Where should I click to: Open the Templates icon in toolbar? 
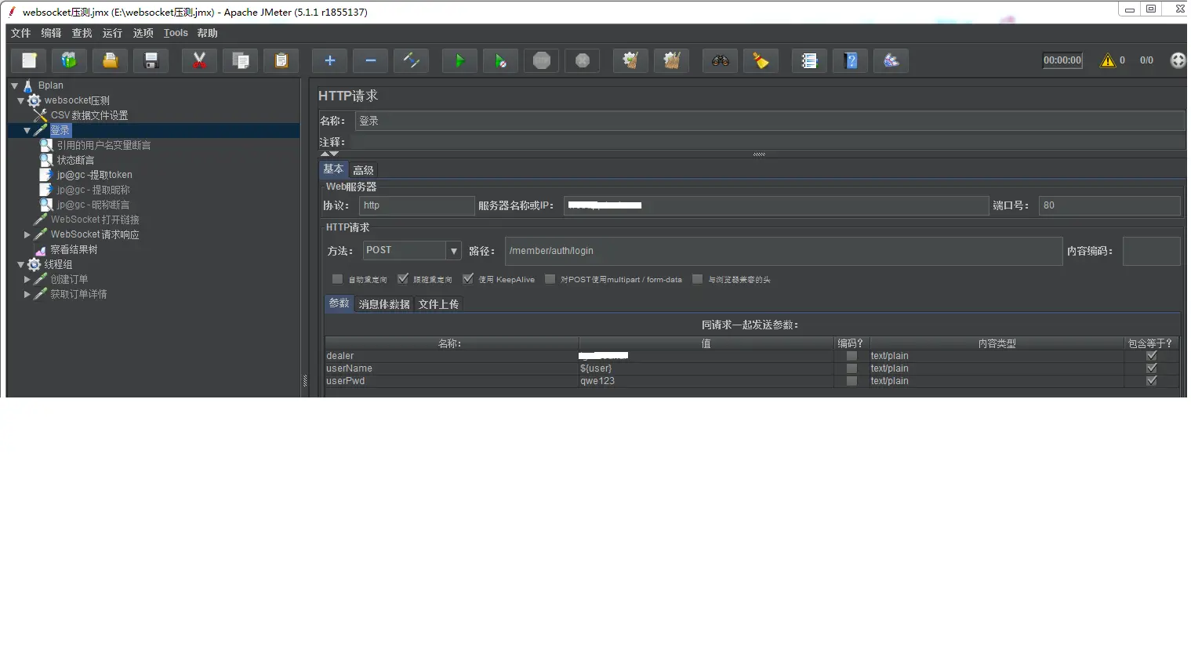point(70,60)
